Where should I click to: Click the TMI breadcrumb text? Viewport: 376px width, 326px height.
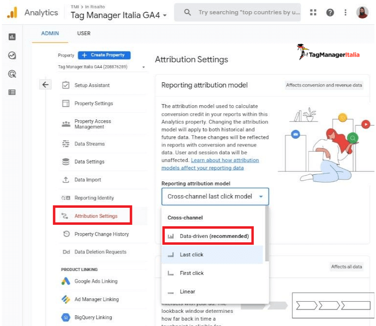tap(74, 7)
